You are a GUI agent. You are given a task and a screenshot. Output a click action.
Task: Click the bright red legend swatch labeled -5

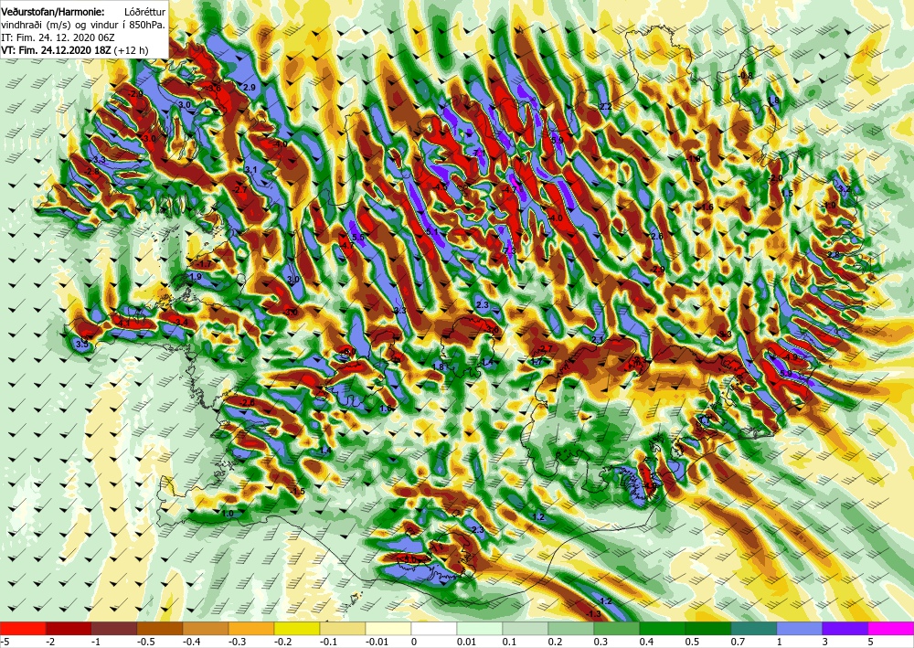tap(23, 628)
